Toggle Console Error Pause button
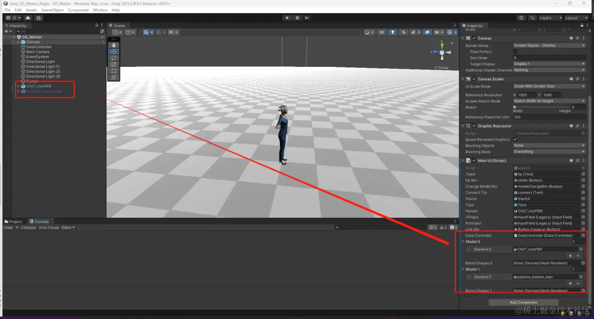 49,227
